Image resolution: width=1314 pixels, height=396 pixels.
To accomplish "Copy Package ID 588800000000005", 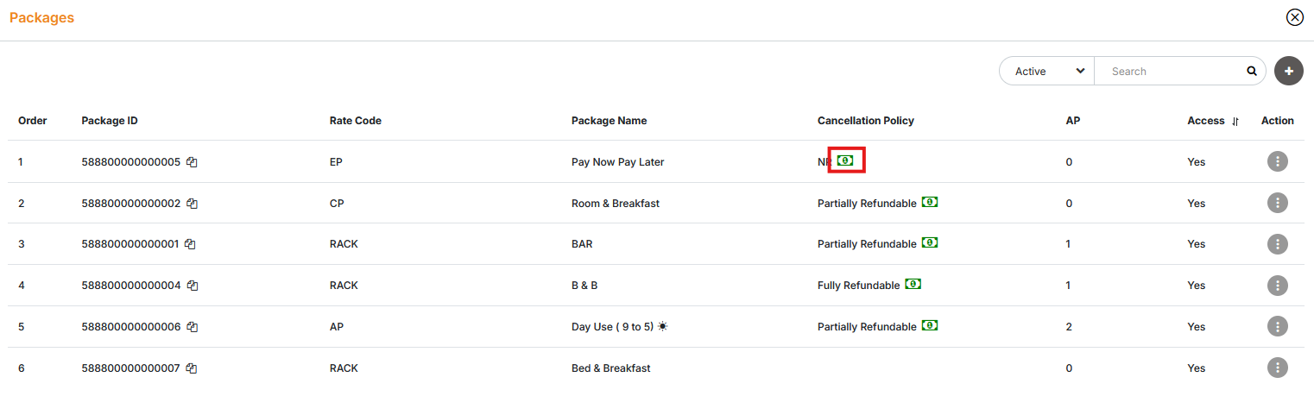I will [x=193, y=162].
